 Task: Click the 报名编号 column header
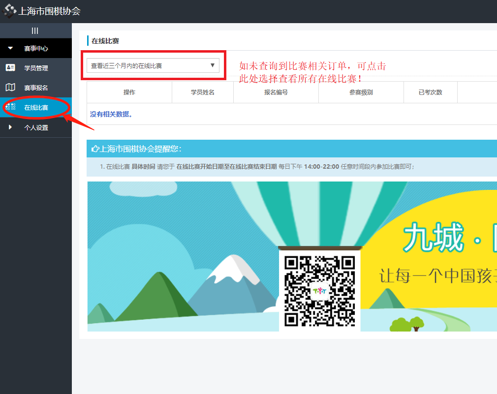coord(276,92)
